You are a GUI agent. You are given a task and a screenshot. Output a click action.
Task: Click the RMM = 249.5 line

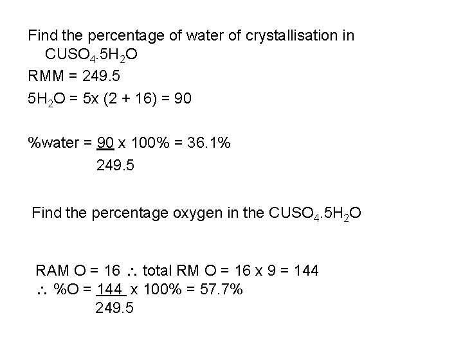[74, 76]
